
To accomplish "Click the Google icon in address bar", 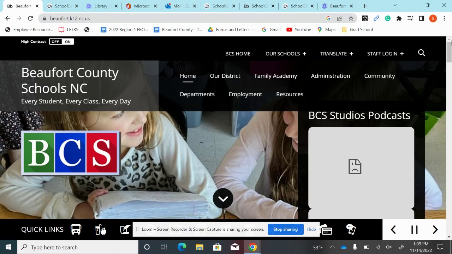I will point(328,18).
